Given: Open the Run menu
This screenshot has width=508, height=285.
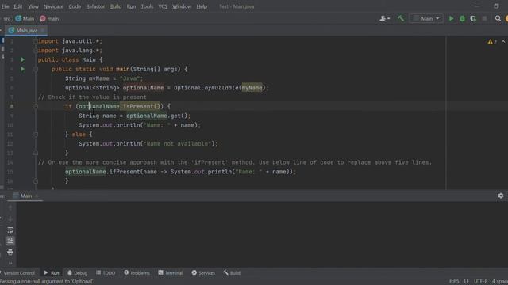Looking at the screenshot, I should 131,6.
